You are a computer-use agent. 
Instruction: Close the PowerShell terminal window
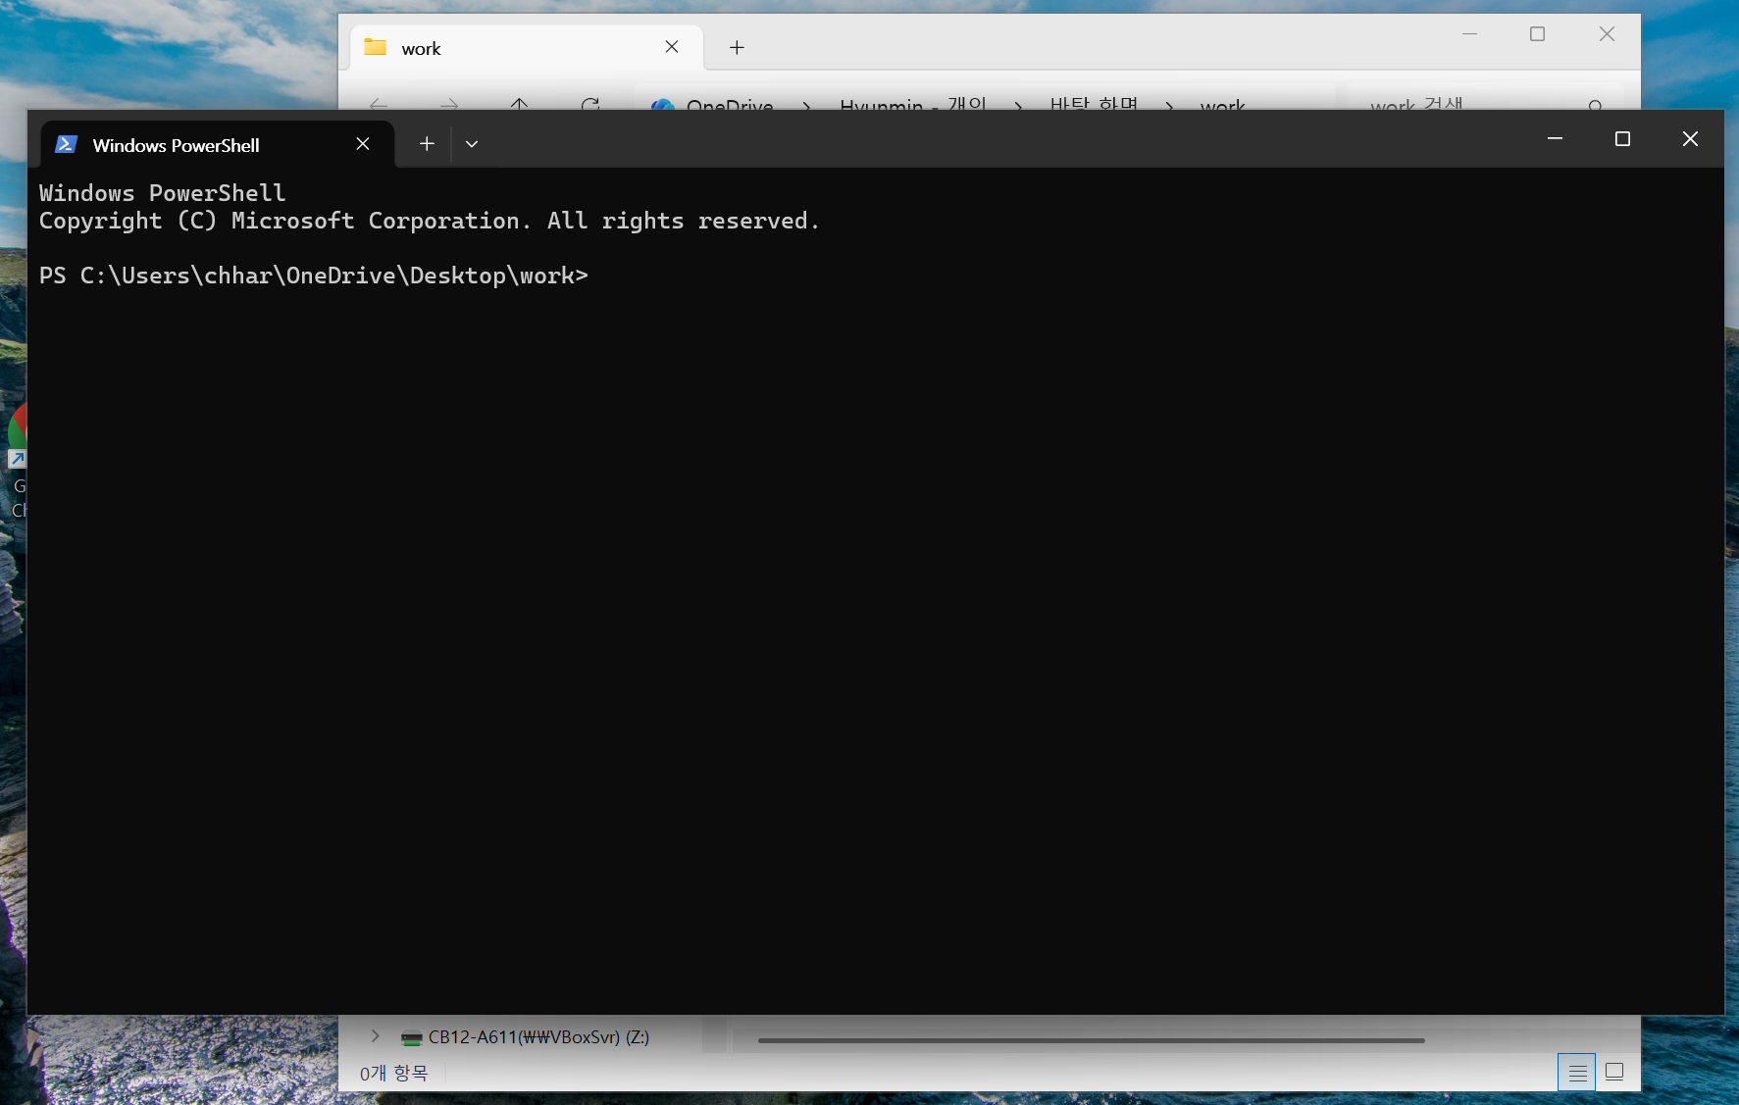[x=1690, y=139]
